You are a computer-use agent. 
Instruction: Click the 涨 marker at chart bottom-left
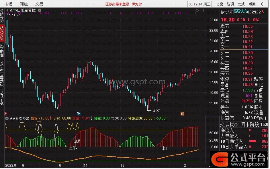[x=5, y=114]
